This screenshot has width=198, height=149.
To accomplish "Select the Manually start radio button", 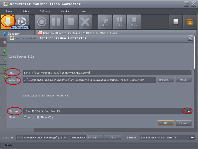I will 38,117.
